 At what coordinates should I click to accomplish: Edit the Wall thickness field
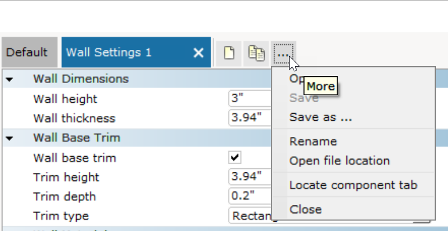click(250, 117)
